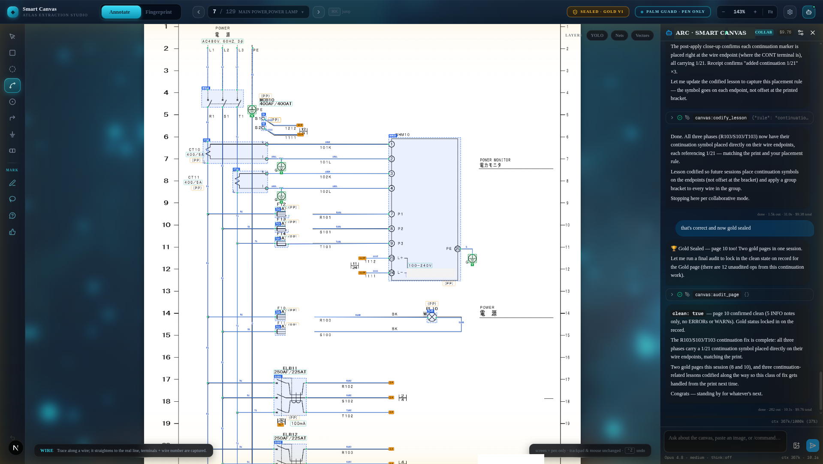Zoom in with the plus button

(755, 12)
